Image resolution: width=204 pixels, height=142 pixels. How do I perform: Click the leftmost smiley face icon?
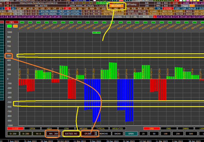tap(77, 3)
